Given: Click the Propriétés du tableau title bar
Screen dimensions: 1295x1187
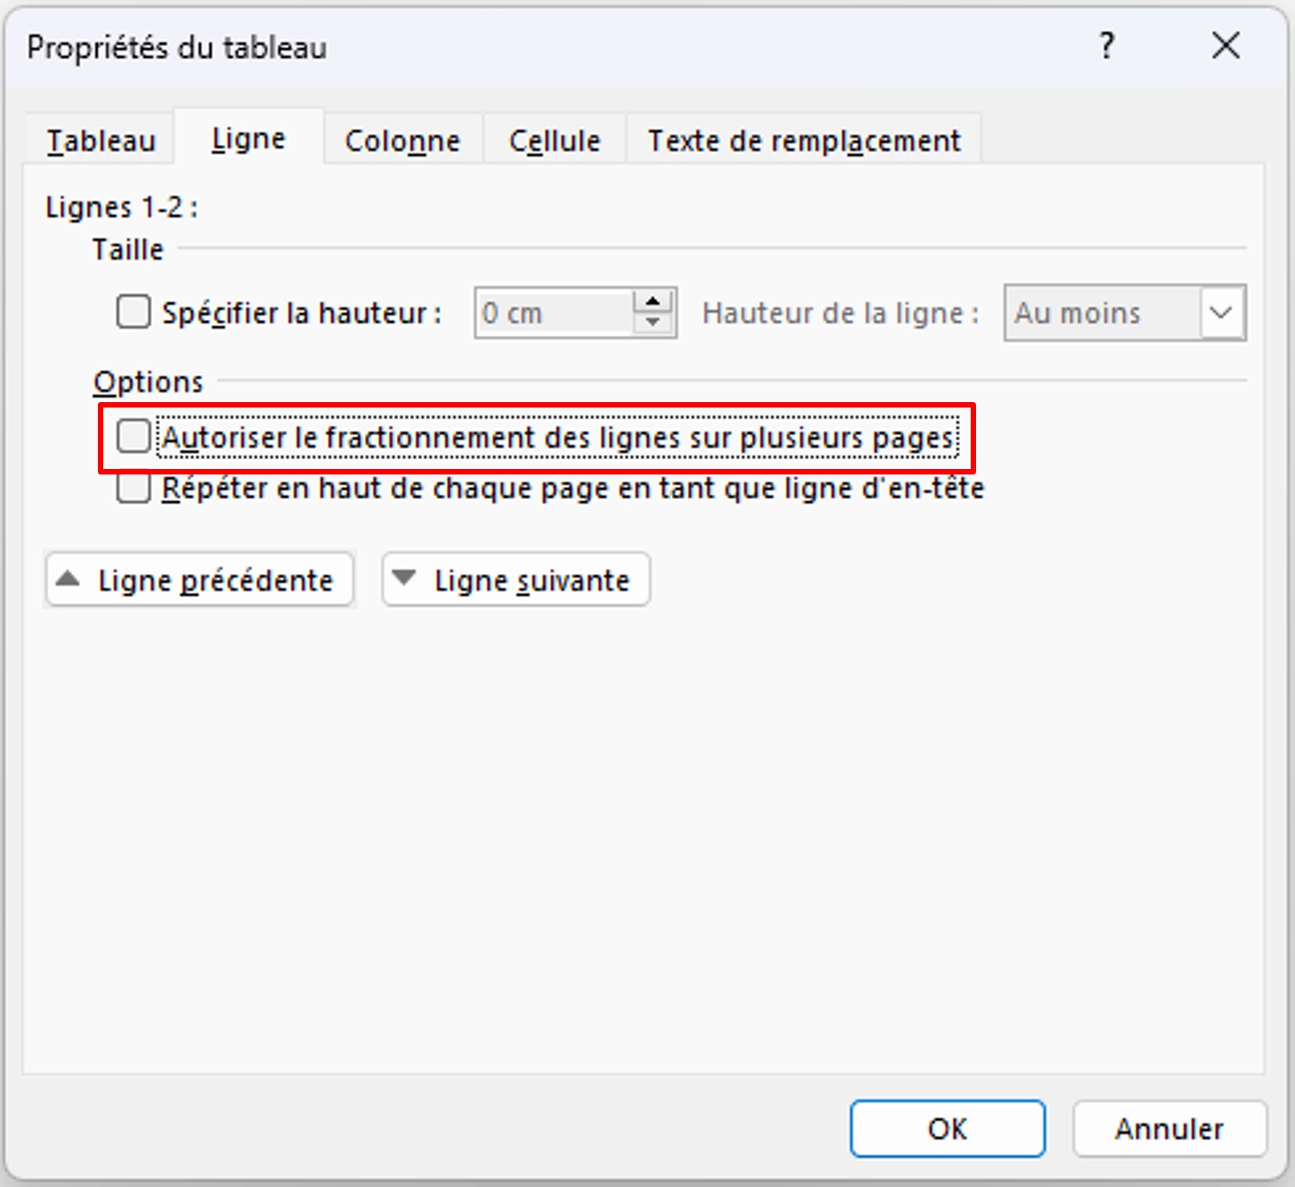Looking at the screenshot, I should tap(539, 47).
